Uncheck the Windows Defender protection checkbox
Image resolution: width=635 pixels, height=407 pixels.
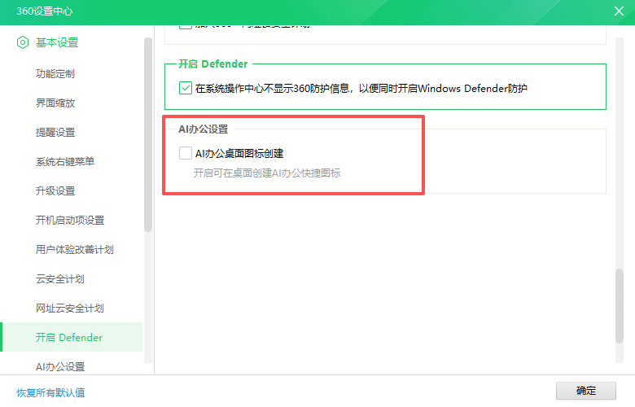[x=185, y=88]
